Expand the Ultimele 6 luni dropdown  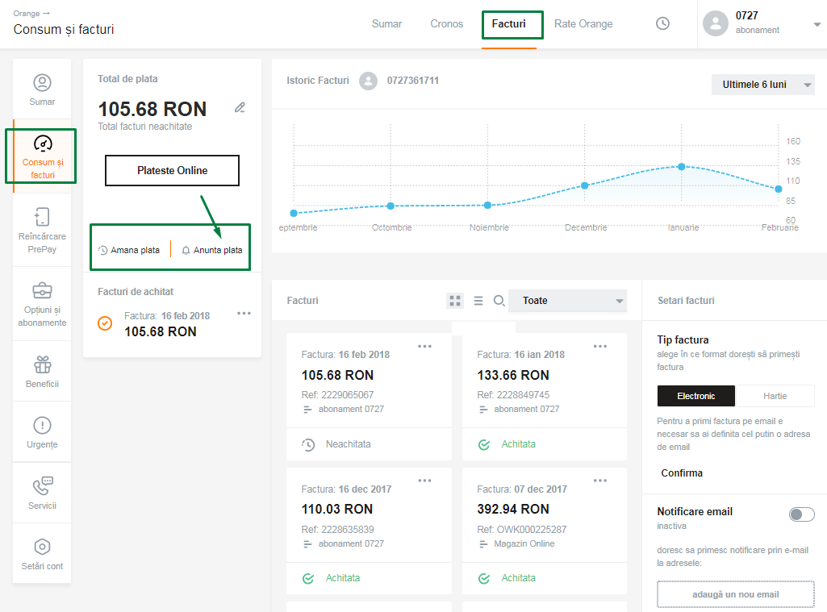pyautogui.click(x=762, y=85)
